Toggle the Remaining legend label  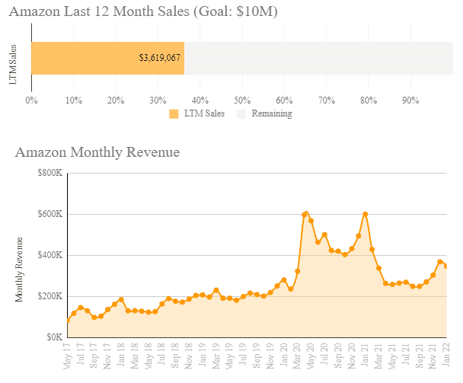tap(271, 114)
